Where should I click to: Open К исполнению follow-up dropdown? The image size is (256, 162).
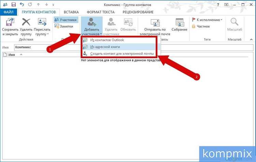207,20
